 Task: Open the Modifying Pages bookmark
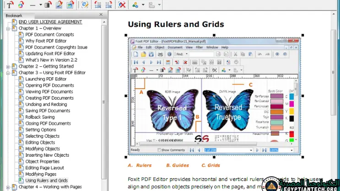click(41, 175)
